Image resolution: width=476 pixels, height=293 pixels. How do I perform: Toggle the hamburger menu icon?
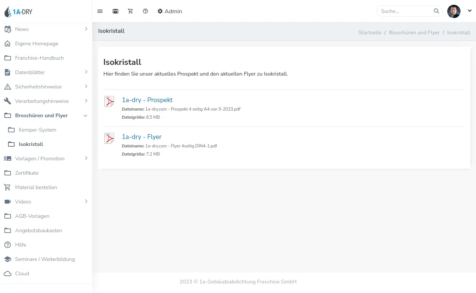click(x=100, y=11)
